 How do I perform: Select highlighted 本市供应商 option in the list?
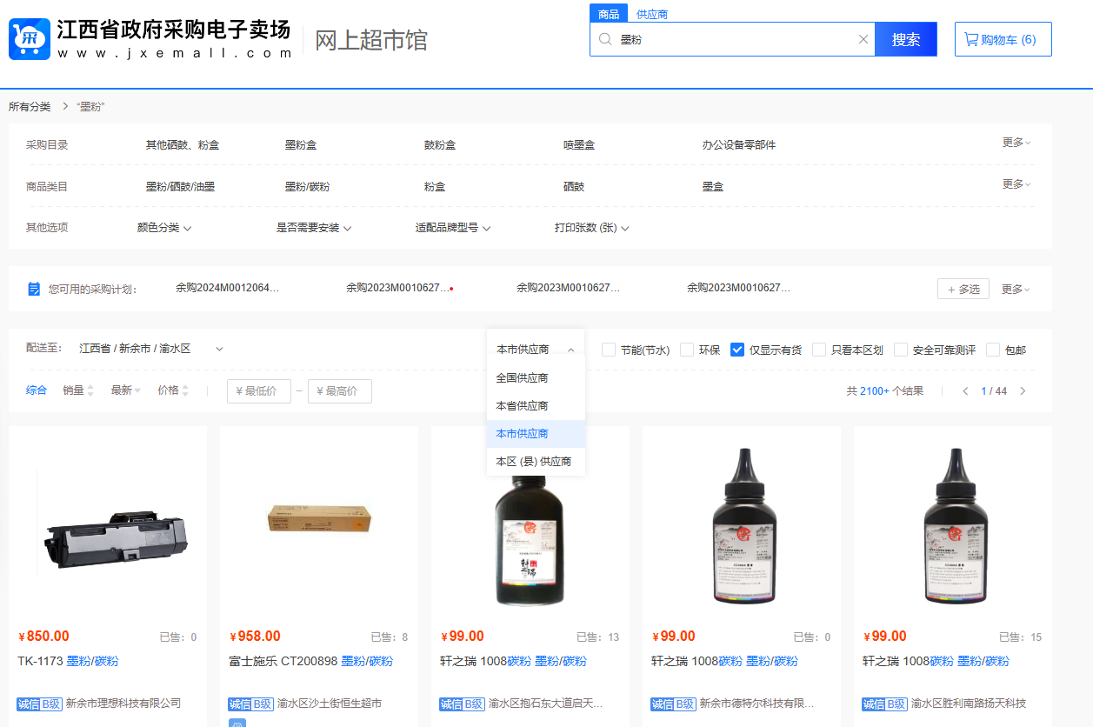click(536, 434)
